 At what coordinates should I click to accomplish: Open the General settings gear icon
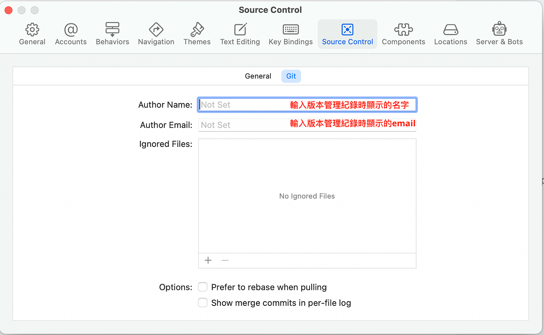pyautogui.click(x=32, y=33)
